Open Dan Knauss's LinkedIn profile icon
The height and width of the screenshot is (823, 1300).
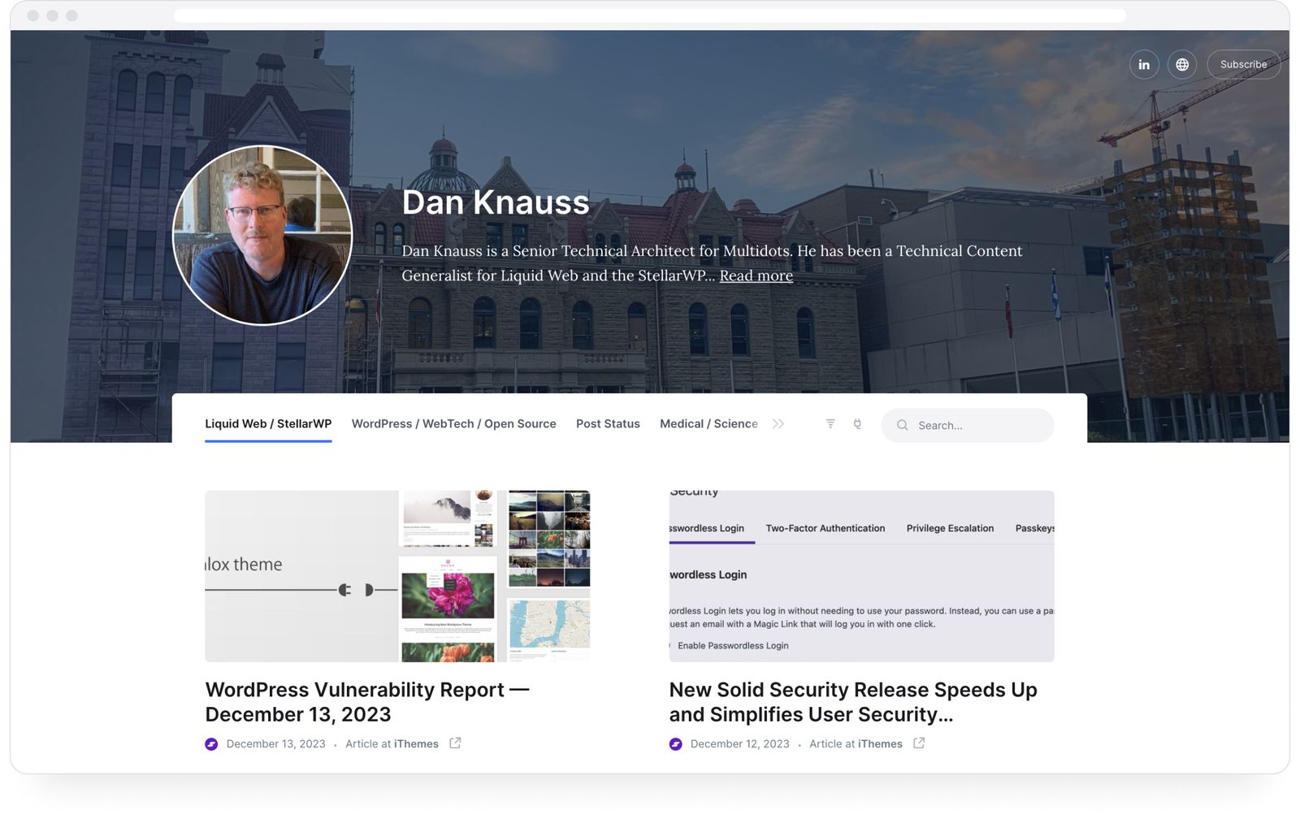[x=1144, y=64]
